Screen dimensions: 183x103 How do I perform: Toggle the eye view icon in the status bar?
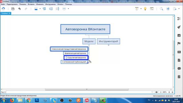(156, 92)
